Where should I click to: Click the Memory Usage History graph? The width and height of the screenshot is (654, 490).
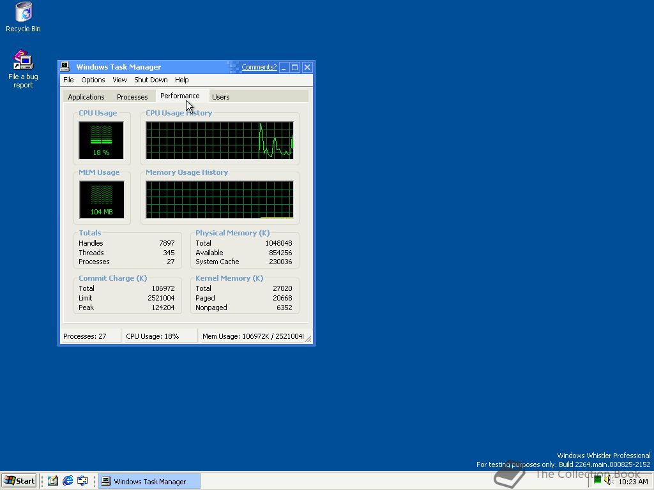[220, 200]
